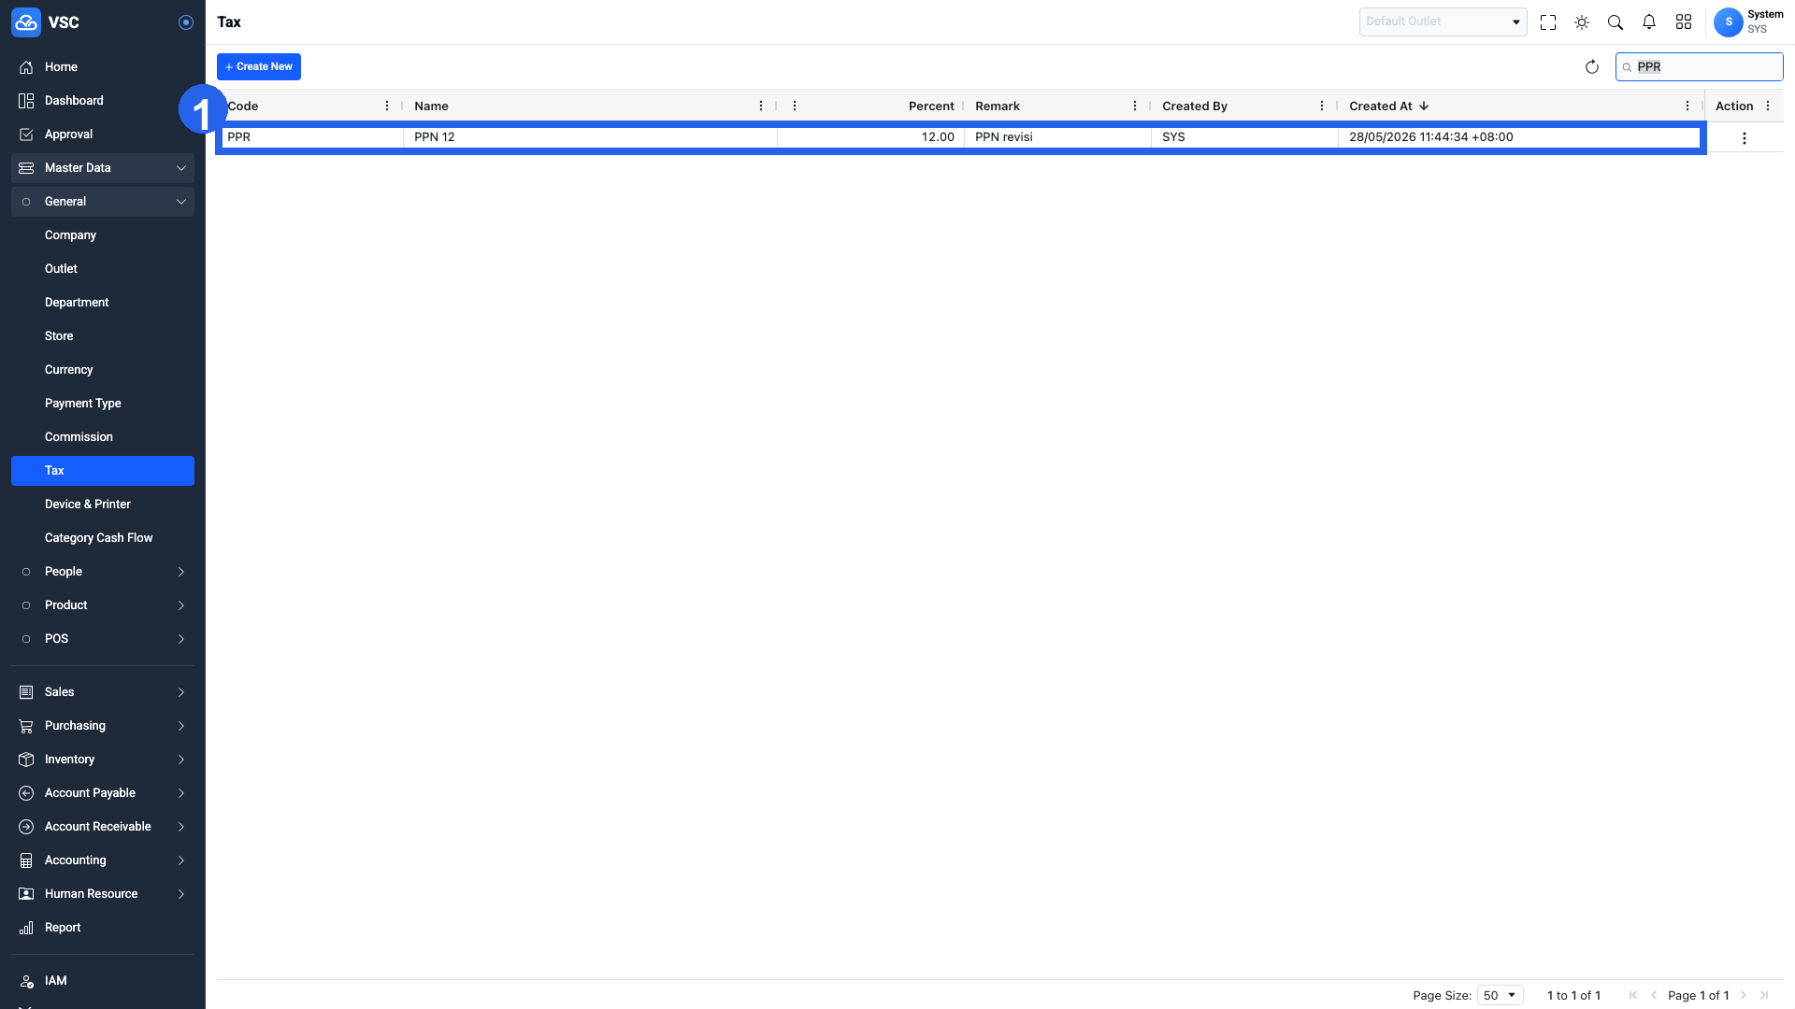The image size is (1795, 1009).
Task: Focus the search field containing PPR
Action: (1700, 67)
